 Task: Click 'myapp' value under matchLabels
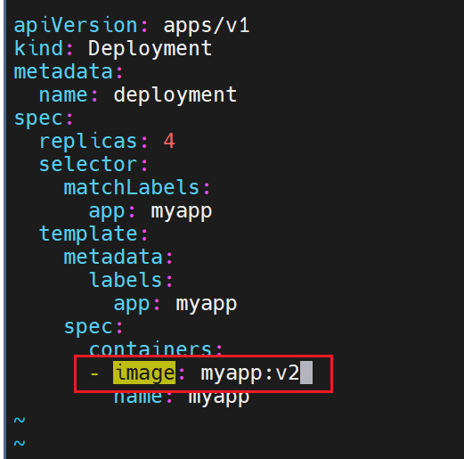(182, 212)
